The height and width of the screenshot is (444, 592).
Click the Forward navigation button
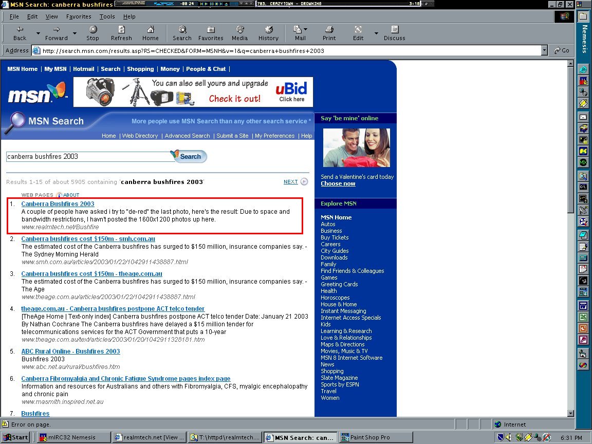coord(56,33)
